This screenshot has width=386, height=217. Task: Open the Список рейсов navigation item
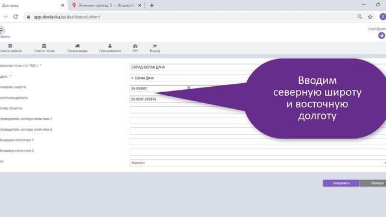pos(10,48)
